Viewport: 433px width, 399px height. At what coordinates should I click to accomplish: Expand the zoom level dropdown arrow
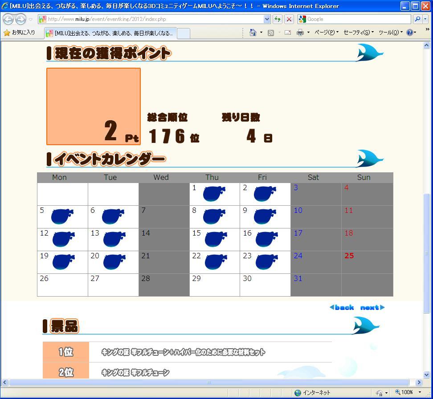tap(420, 392)
